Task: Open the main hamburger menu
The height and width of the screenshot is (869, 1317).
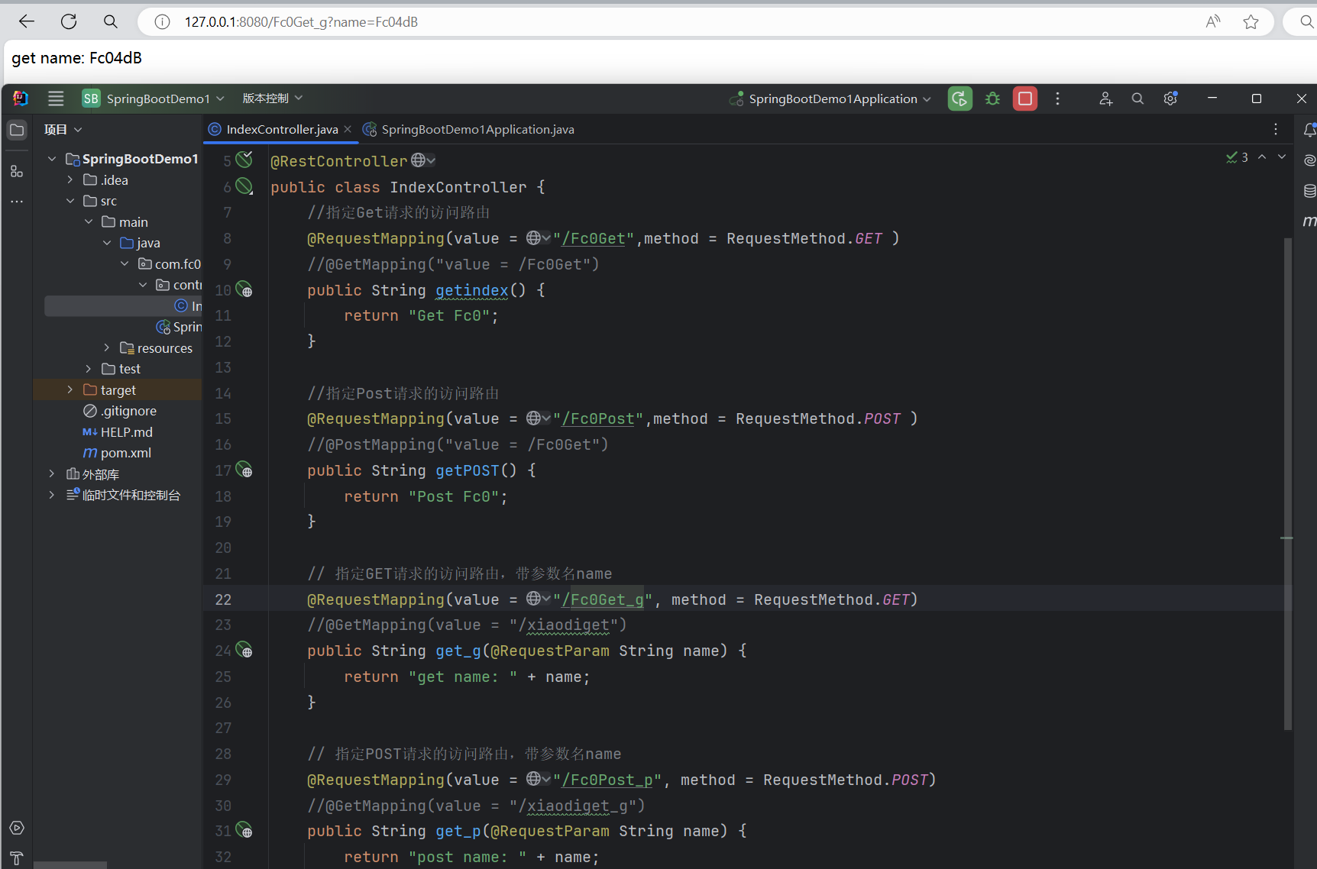Action: [x=56, y=99]
